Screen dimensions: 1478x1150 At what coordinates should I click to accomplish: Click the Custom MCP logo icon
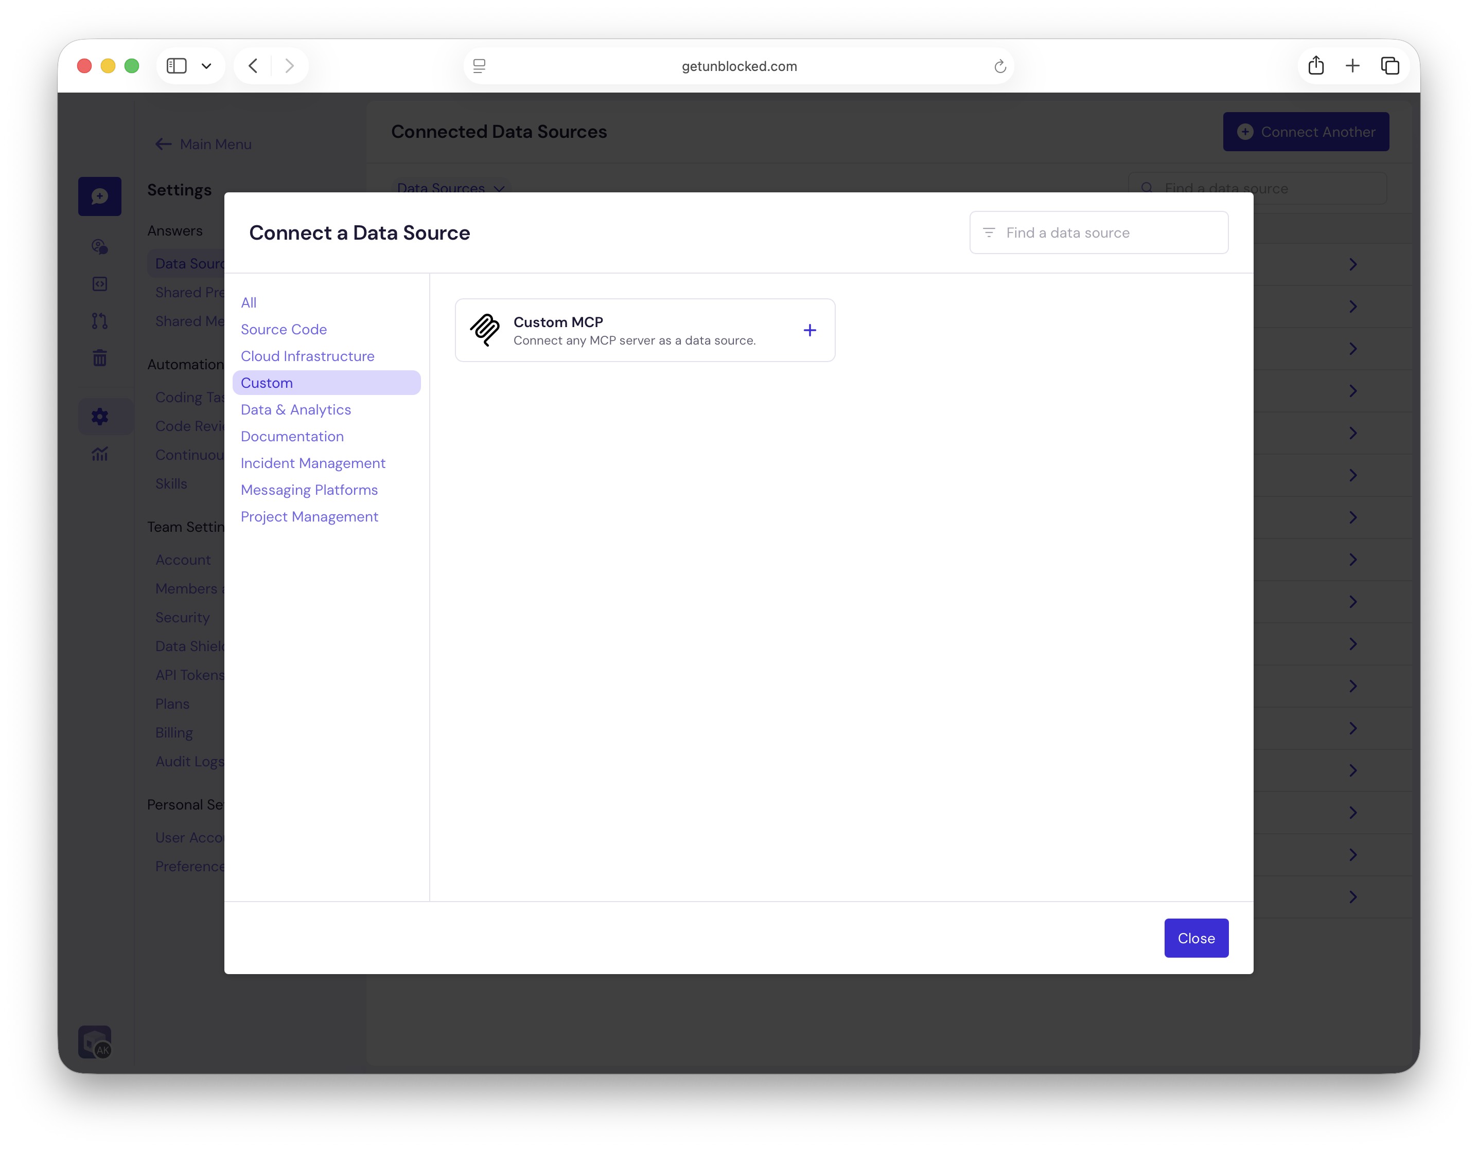[x=485, y=330]
